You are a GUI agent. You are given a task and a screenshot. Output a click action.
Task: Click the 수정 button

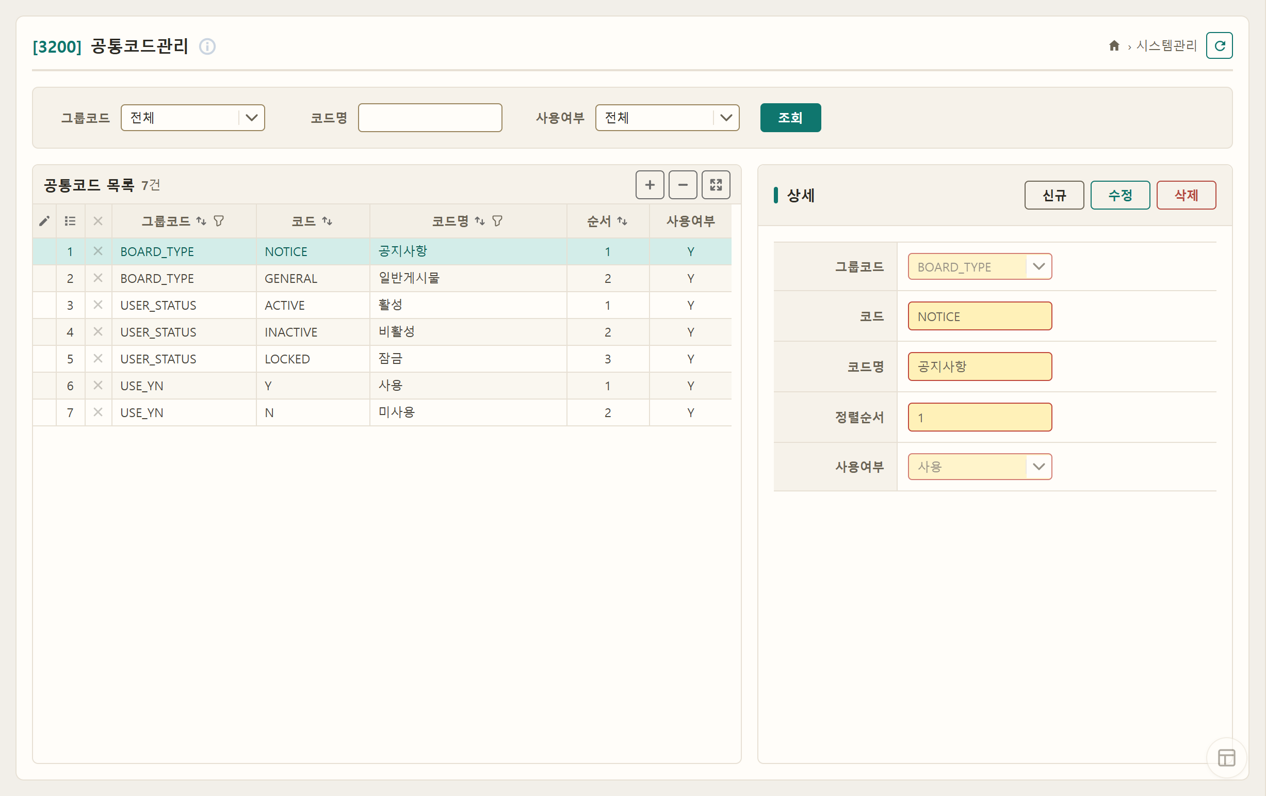click(x=1120, y=195)
